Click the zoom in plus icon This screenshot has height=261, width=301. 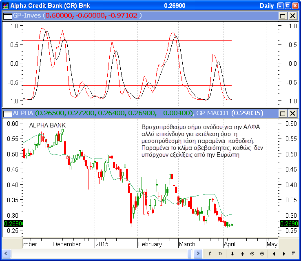(262, 254)
